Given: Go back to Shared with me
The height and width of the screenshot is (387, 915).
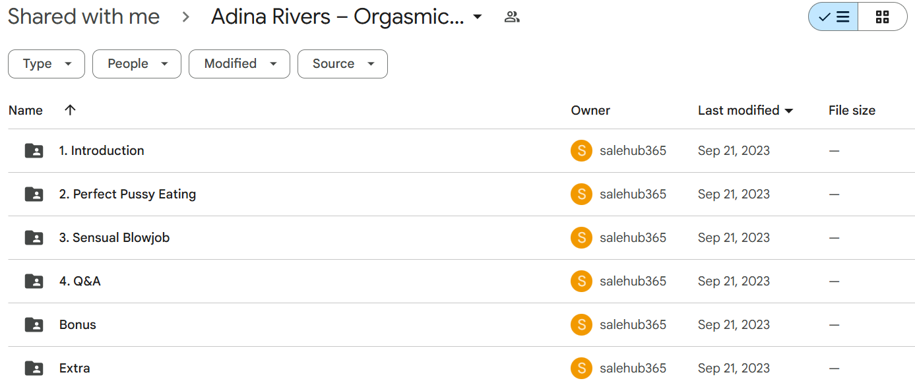Looking at the screenshot, I should coord(84,17).
